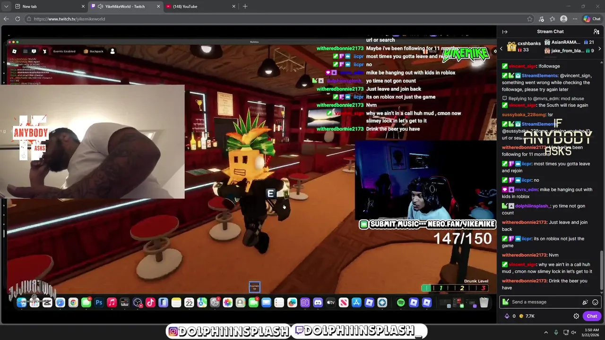The height and width of the screenshot is (340, 605).
Task: Switch to the (148) YouTube tab
Action: 200,7
